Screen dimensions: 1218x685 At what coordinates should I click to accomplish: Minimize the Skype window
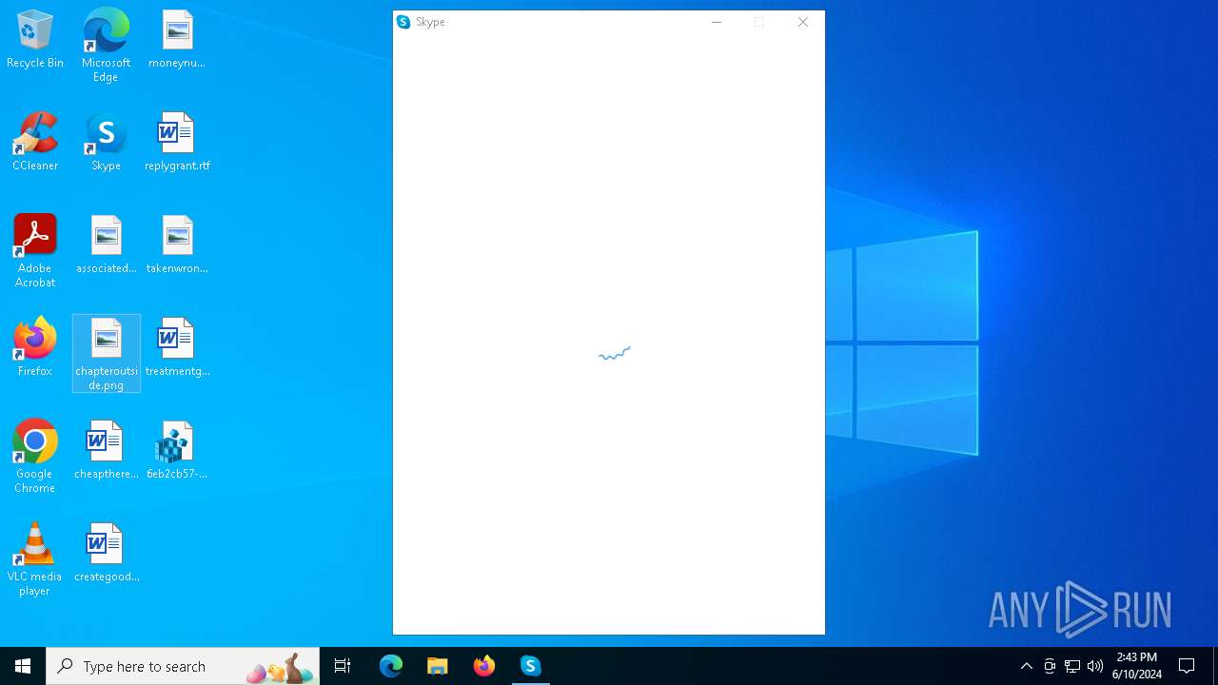[x=717, y=22]
